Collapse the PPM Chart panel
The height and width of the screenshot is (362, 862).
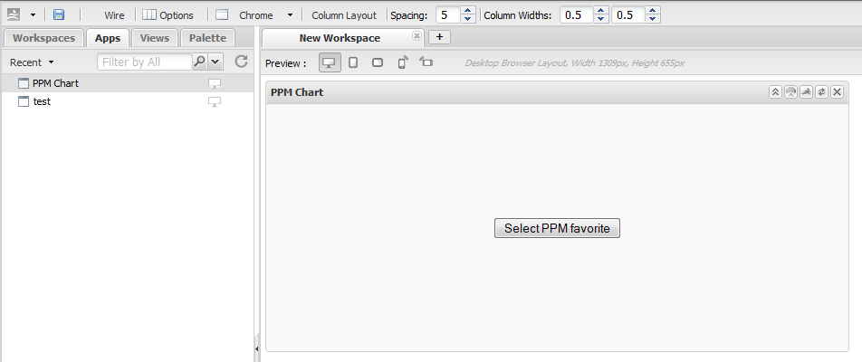click(775, 91)
